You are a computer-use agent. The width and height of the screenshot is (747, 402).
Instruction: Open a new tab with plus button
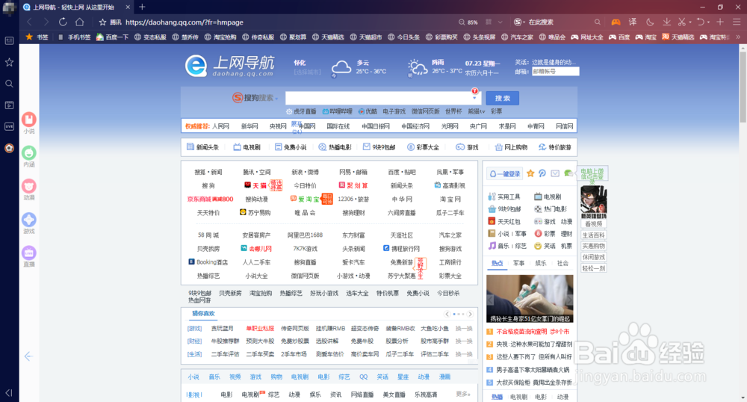(x=142, y=7)
